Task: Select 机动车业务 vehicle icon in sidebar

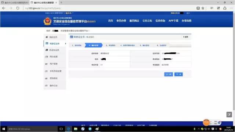Action: coord(47,50)
